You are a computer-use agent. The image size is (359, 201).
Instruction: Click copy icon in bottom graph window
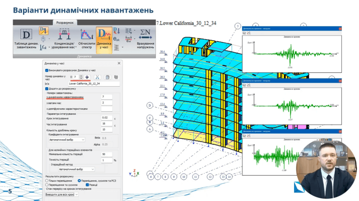click(x=244, y=136)
